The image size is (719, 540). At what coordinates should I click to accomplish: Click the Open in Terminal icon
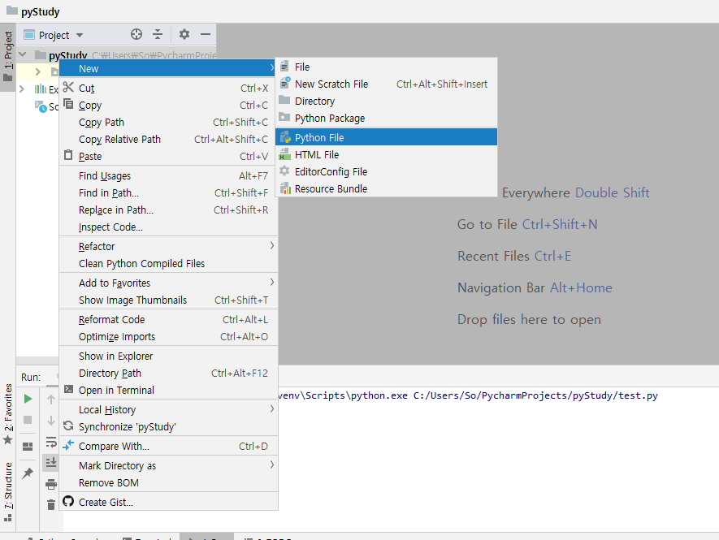tap(68, 389)
